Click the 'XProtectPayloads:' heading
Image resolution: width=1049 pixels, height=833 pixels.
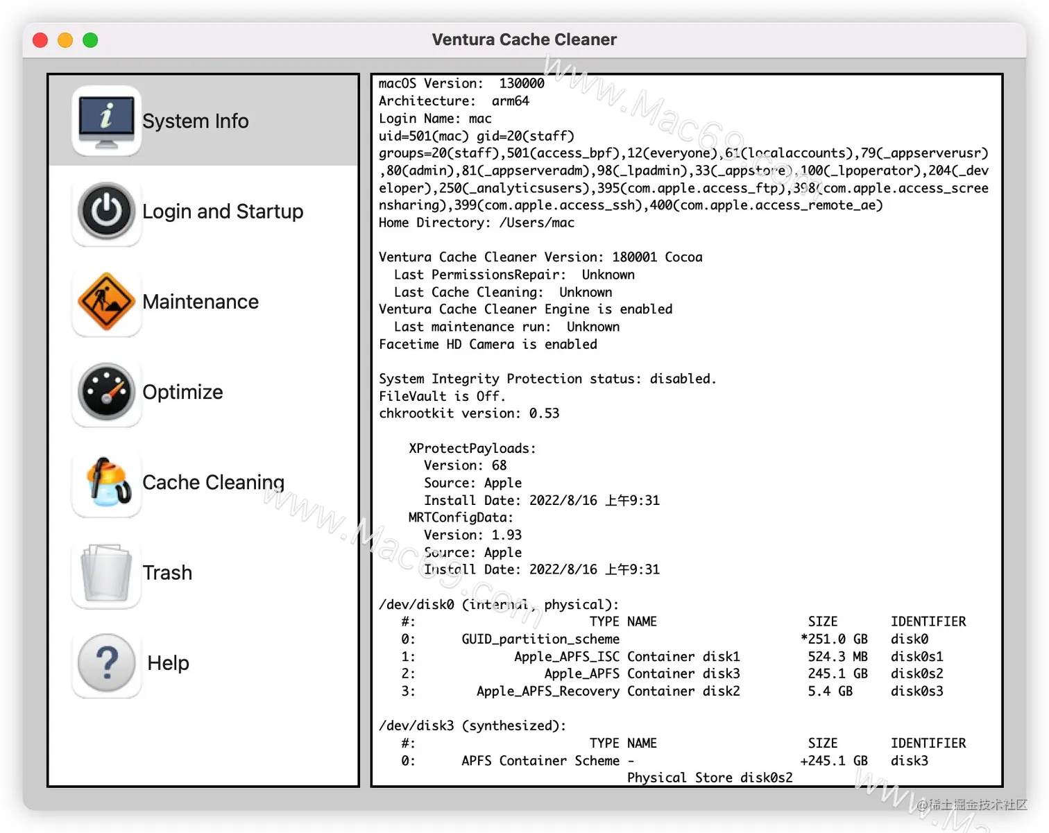click(x=472, y=448)
